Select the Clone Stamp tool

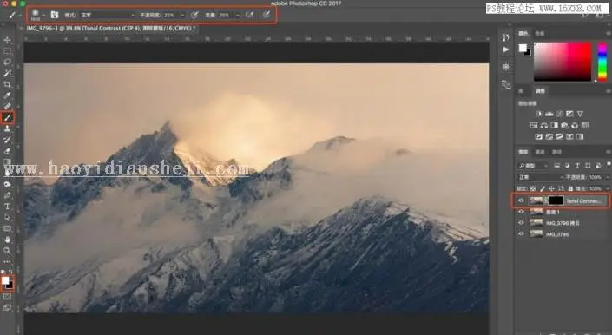coord(8,128)
